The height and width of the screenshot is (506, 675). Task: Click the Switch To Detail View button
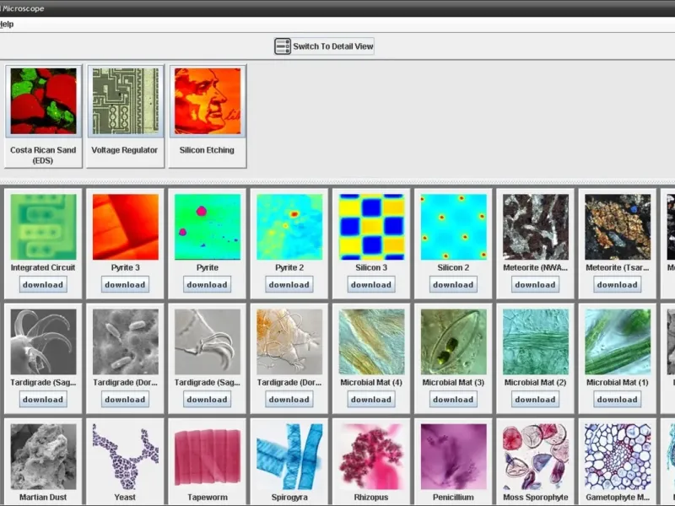point(324,46)
